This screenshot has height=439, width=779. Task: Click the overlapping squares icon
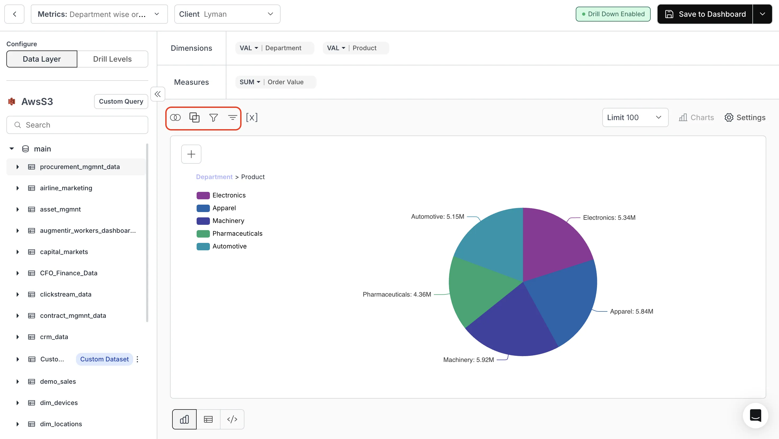tap(194, 117)
